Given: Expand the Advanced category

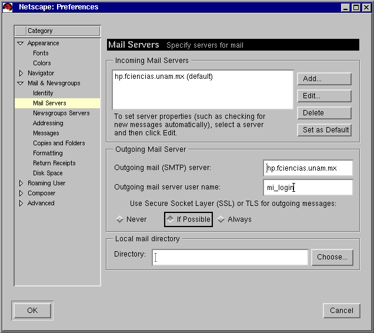Looking at the screenshot, I should click(21, 203).
